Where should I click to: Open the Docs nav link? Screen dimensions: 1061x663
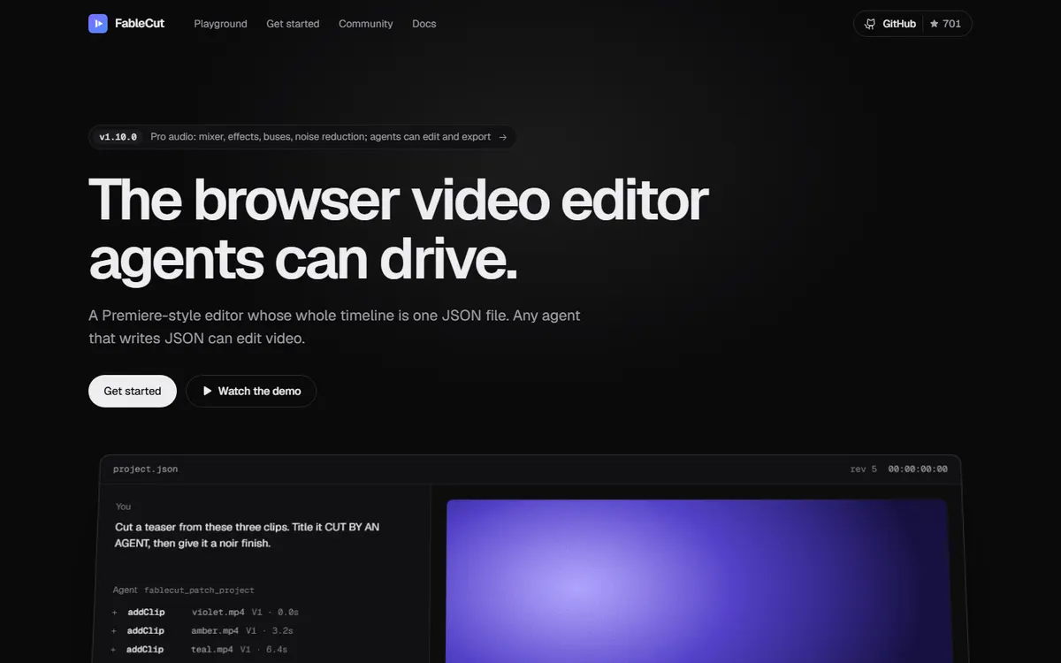point(424,24)
